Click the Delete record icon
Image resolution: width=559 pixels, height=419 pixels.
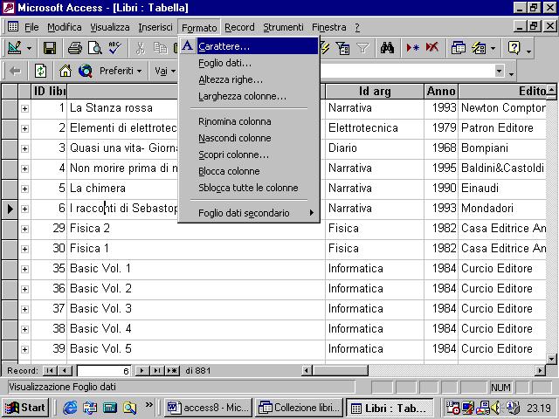click(432, 48)
